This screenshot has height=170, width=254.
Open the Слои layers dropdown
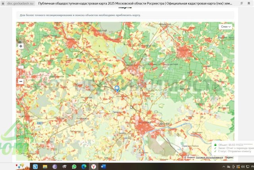[225, 27]
